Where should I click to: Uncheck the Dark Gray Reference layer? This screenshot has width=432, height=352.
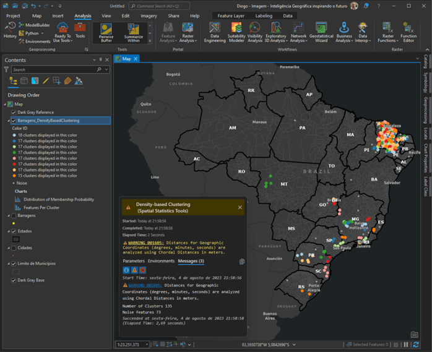14,112
